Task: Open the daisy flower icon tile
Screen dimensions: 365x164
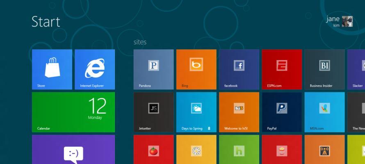Action: pos(196,149)
